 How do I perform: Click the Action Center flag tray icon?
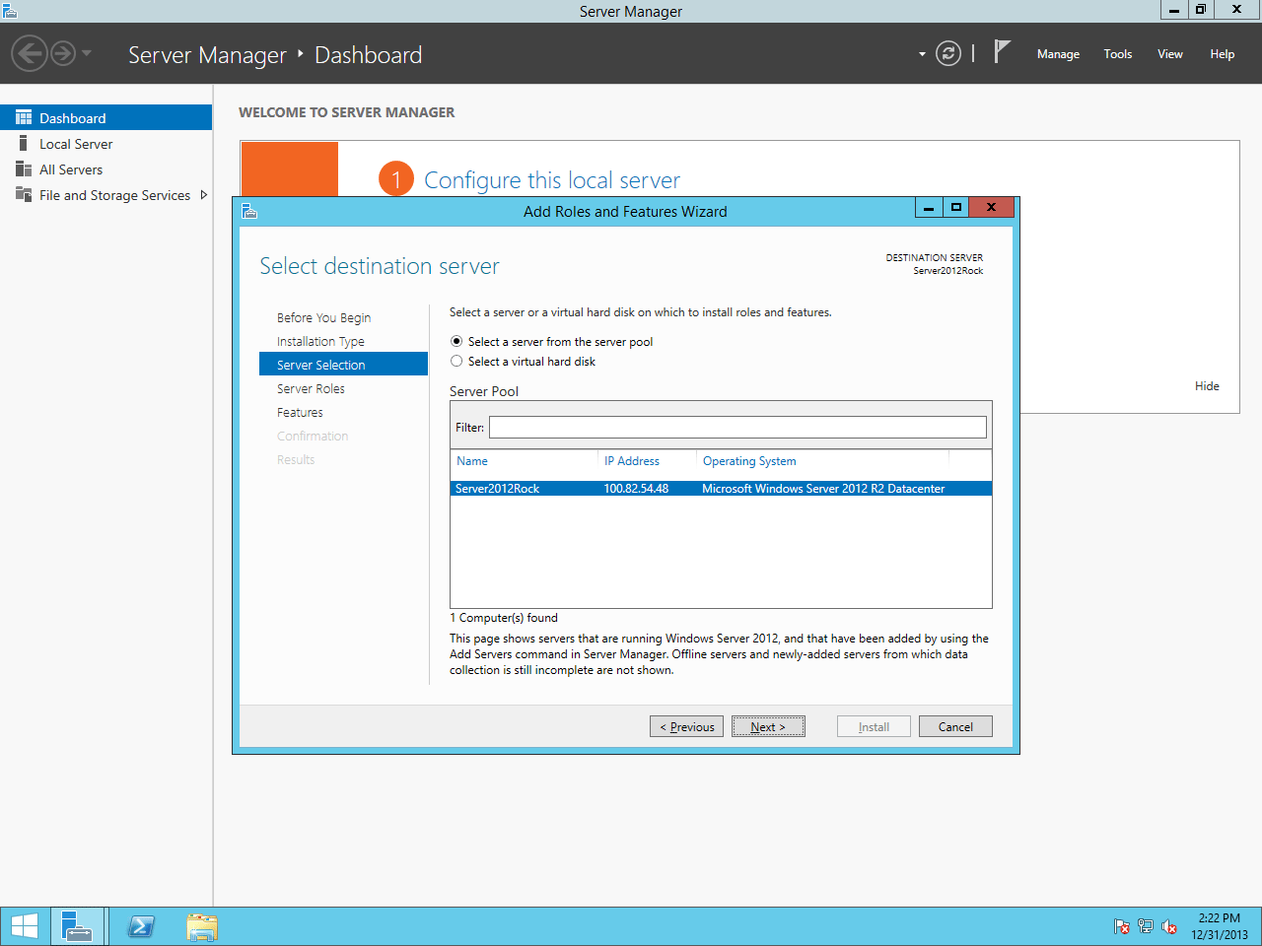pyautogui.click(x=1122, y=926)
